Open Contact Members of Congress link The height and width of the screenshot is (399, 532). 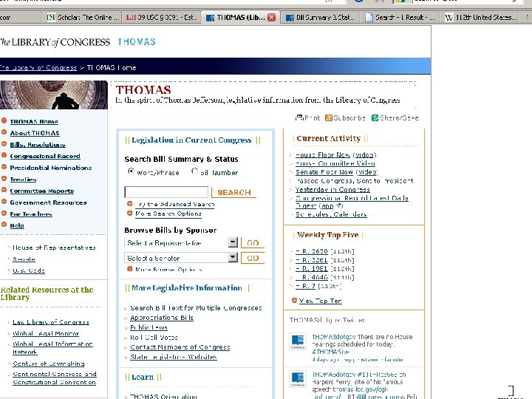click(x=180, y=347)
